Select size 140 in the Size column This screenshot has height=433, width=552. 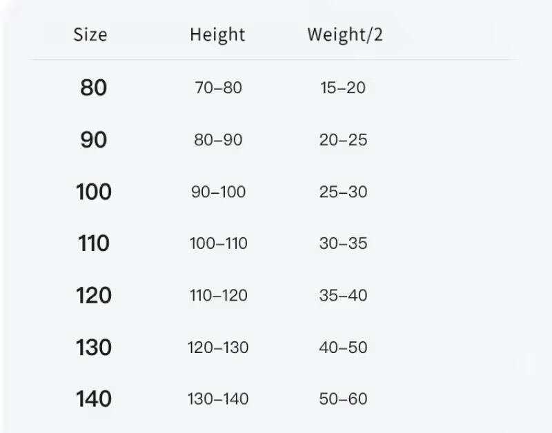94,399
